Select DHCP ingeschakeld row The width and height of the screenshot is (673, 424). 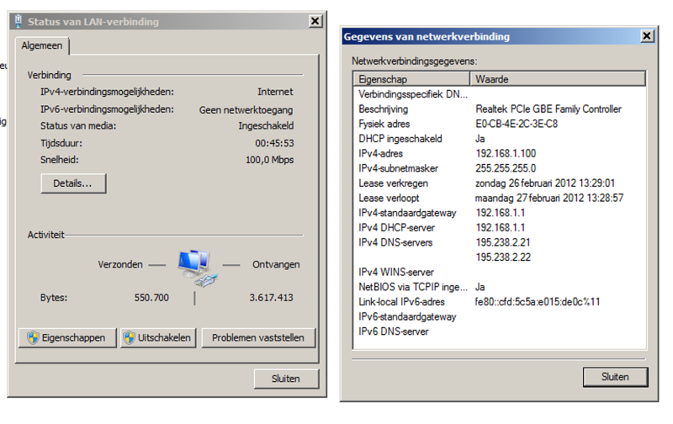coord(500,139)
